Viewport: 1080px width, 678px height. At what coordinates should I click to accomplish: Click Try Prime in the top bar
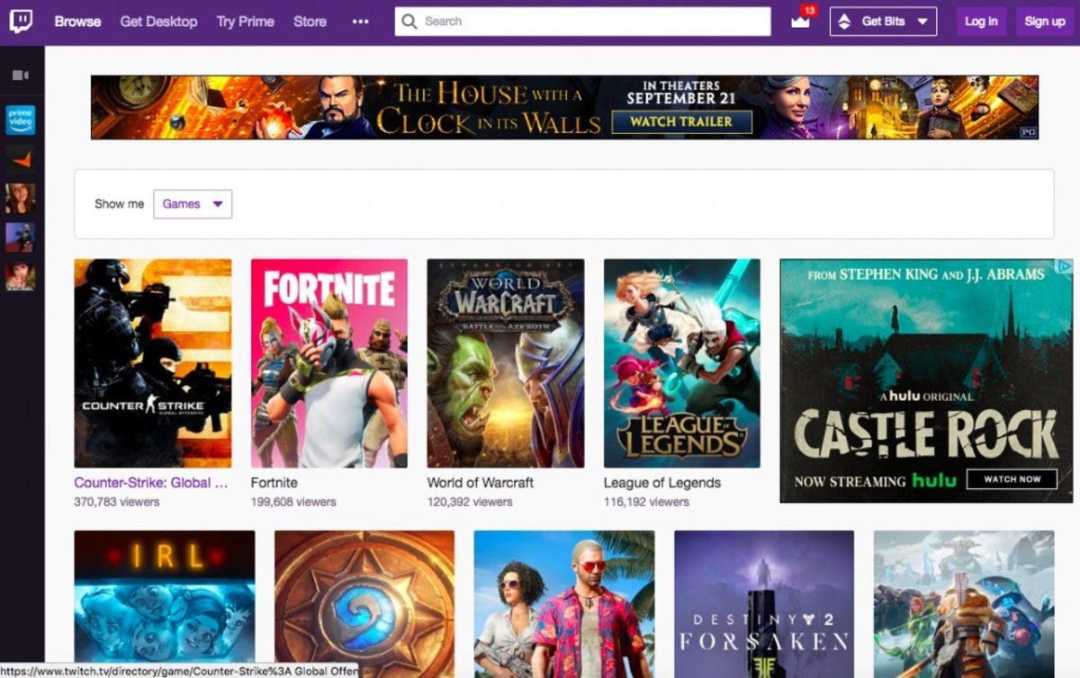(245, 21)
